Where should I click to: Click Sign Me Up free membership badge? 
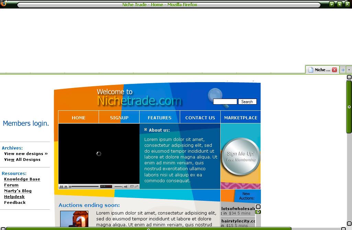coord(241,156)
